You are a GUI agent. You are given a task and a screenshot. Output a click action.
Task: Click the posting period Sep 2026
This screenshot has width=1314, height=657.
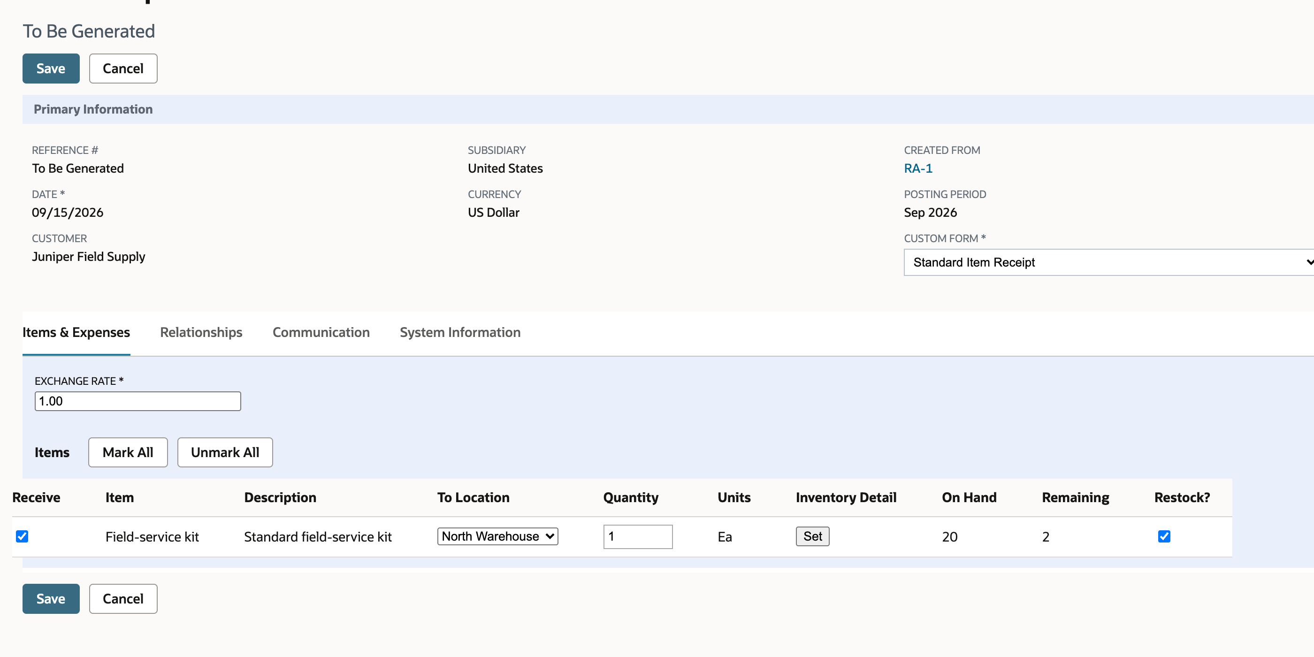[930, 212]
